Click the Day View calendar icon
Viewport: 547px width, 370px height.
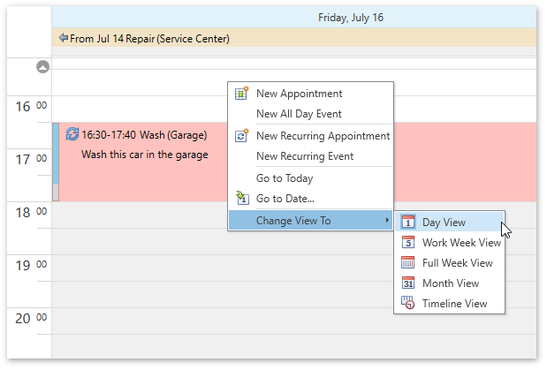[x=407, y=222]
